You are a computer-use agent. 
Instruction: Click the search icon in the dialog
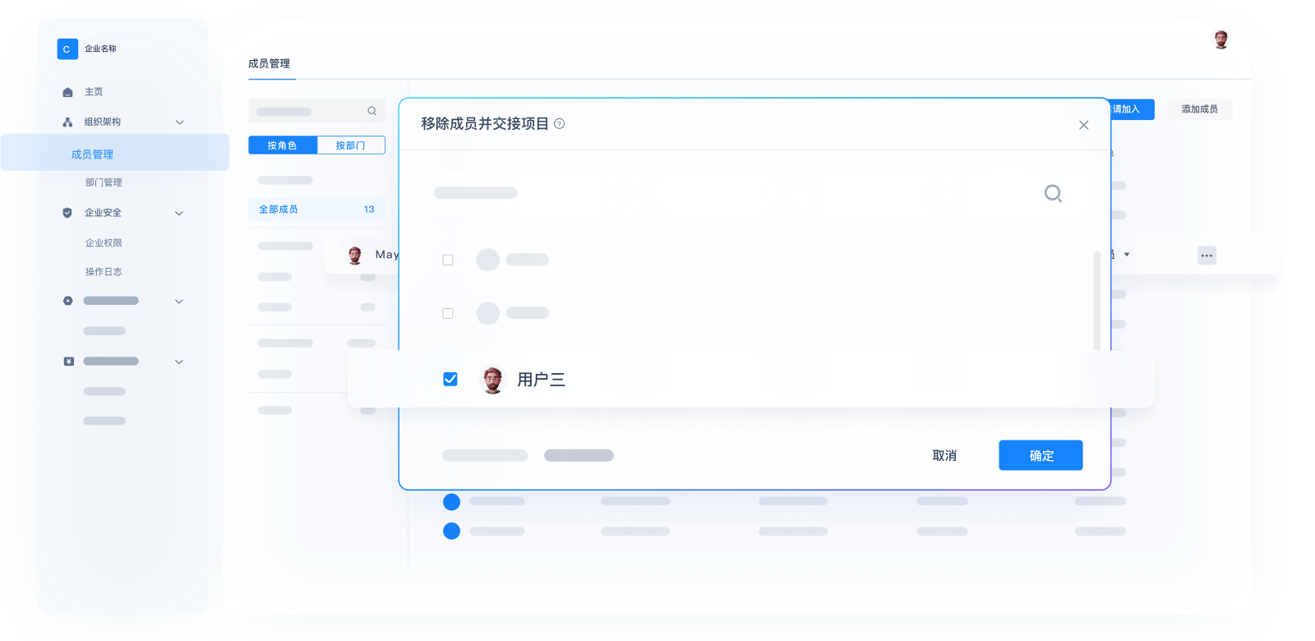click(x=1053, y=193)
